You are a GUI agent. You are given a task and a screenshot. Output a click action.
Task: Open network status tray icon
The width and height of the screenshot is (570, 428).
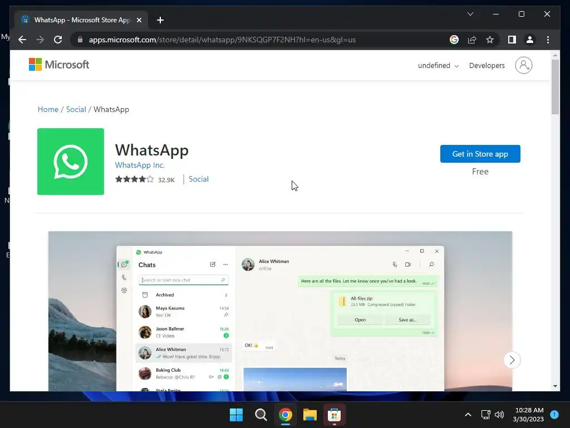click(485, 415)
